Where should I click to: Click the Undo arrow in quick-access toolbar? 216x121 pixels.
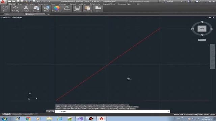[x=38, y=1]
